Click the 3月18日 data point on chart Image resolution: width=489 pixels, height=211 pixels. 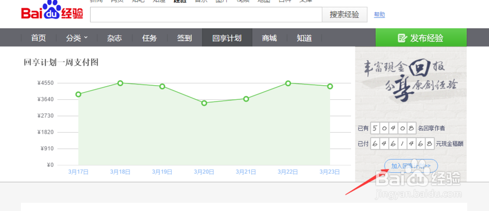[120, 83]
